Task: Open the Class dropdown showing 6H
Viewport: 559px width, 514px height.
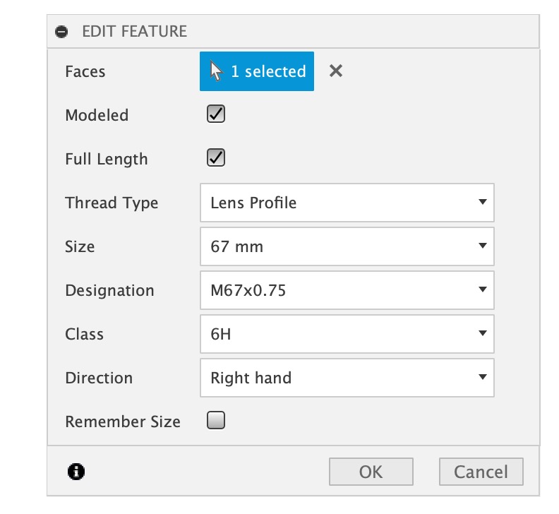Action: pos(347,334)
